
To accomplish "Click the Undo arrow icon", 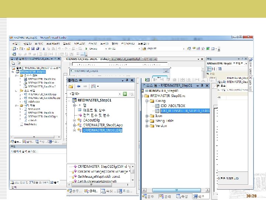I will [x=59, y=49].
